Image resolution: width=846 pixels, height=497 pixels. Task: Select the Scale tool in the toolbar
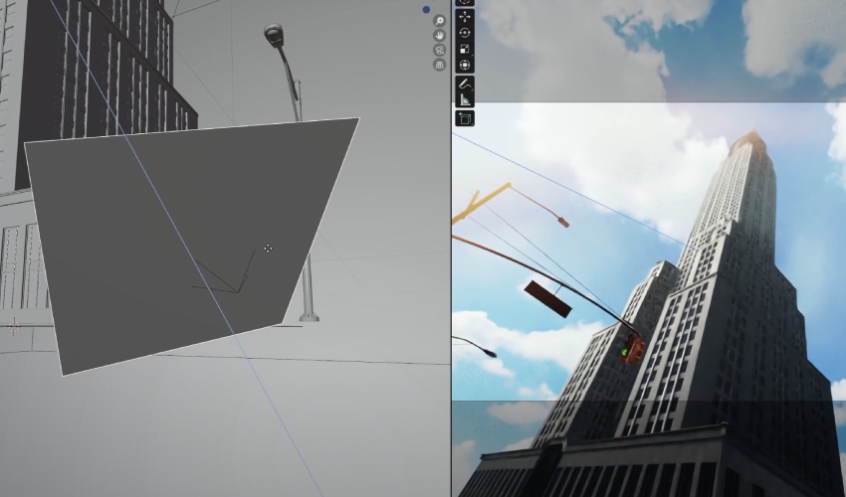pyautogui.click(x=465, y=49)
